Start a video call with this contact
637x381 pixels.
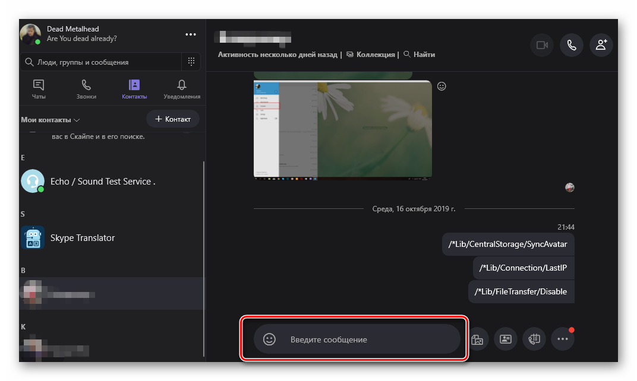(x=541, y=45)
